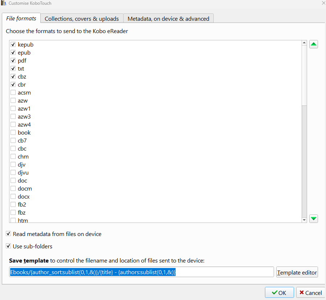
Task: Enable the fbz format
Action: point(13,213)
